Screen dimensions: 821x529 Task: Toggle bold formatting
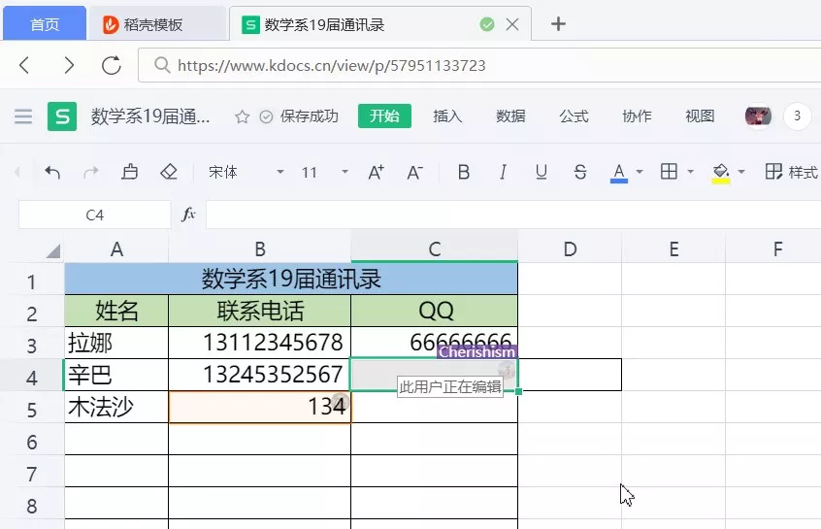click(463, 172)
